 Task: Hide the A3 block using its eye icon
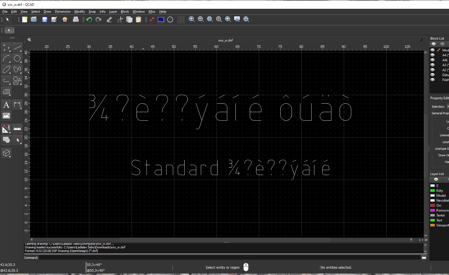(433, 65)
